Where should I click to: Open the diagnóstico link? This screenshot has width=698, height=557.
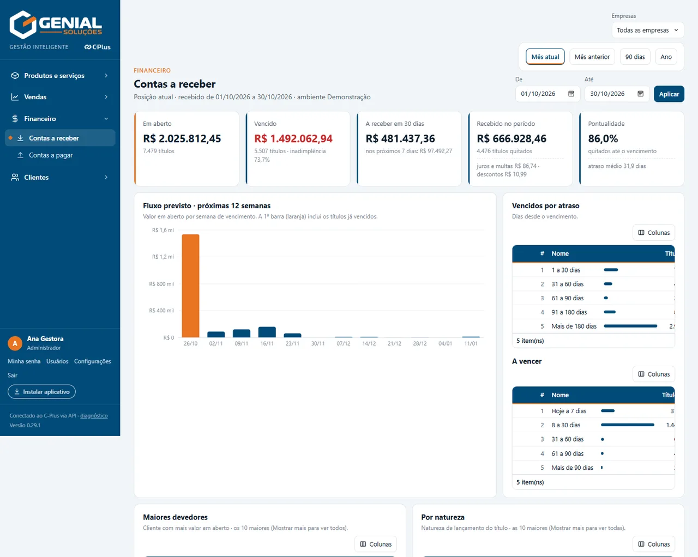[94, 416]
